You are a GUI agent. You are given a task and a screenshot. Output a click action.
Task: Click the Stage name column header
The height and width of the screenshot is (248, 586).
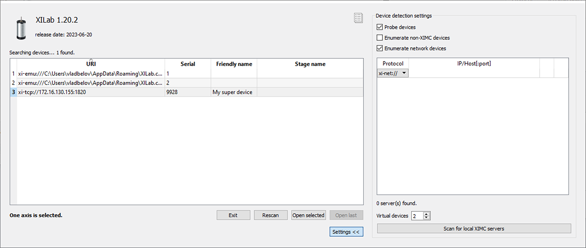click(x=310, y=64)
